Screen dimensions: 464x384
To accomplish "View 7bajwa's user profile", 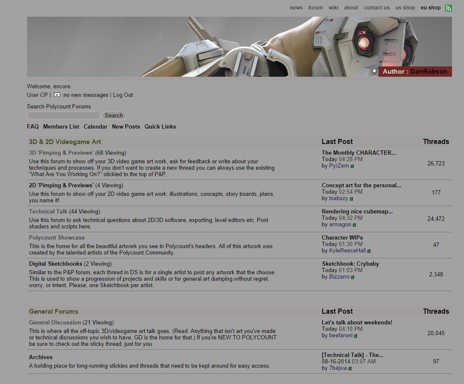I will point(338,368).
